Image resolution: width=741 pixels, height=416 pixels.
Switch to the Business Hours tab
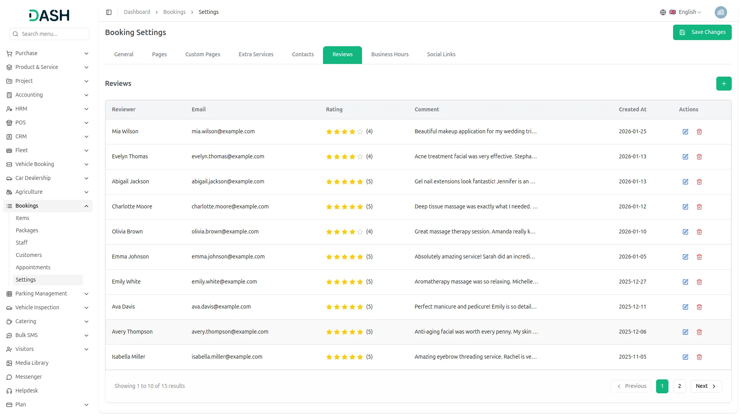[x=390, y=54]
